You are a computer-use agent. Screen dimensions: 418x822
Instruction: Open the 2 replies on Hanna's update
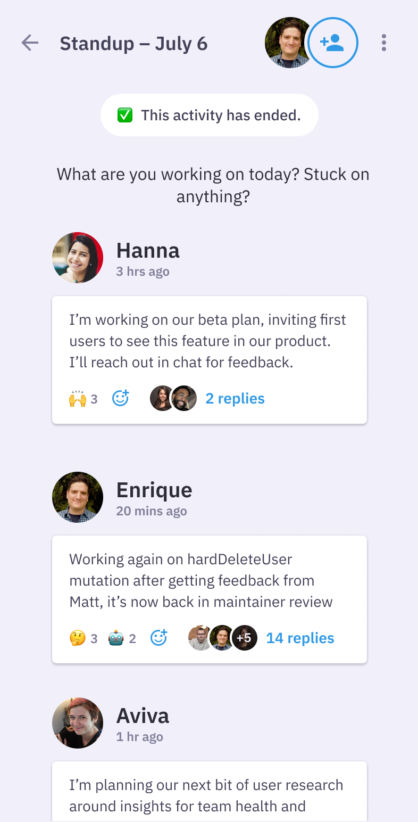click(235, 398)
